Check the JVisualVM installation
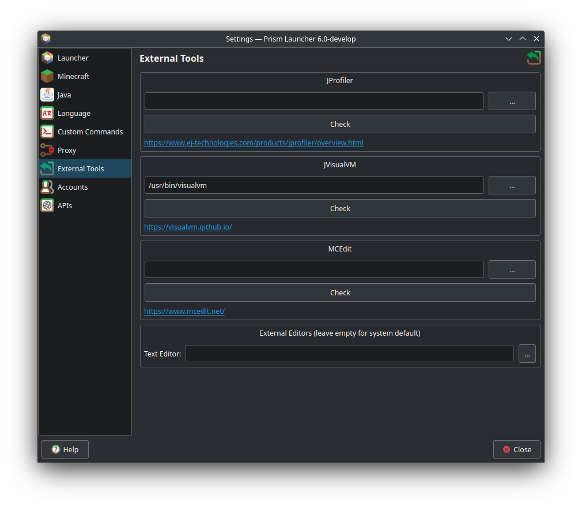Screen dimensions: 582x507 [340, 208]
